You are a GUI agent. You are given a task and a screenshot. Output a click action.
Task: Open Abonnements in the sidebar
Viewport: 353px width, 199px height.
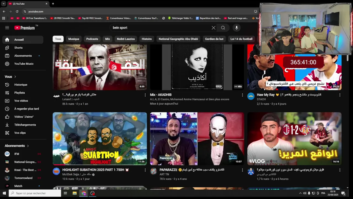(23, 56)
